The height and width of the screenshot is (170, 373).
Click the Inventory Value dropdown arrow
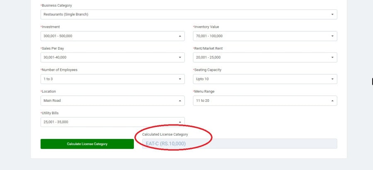pyautogui.click(x=332, y=36)
